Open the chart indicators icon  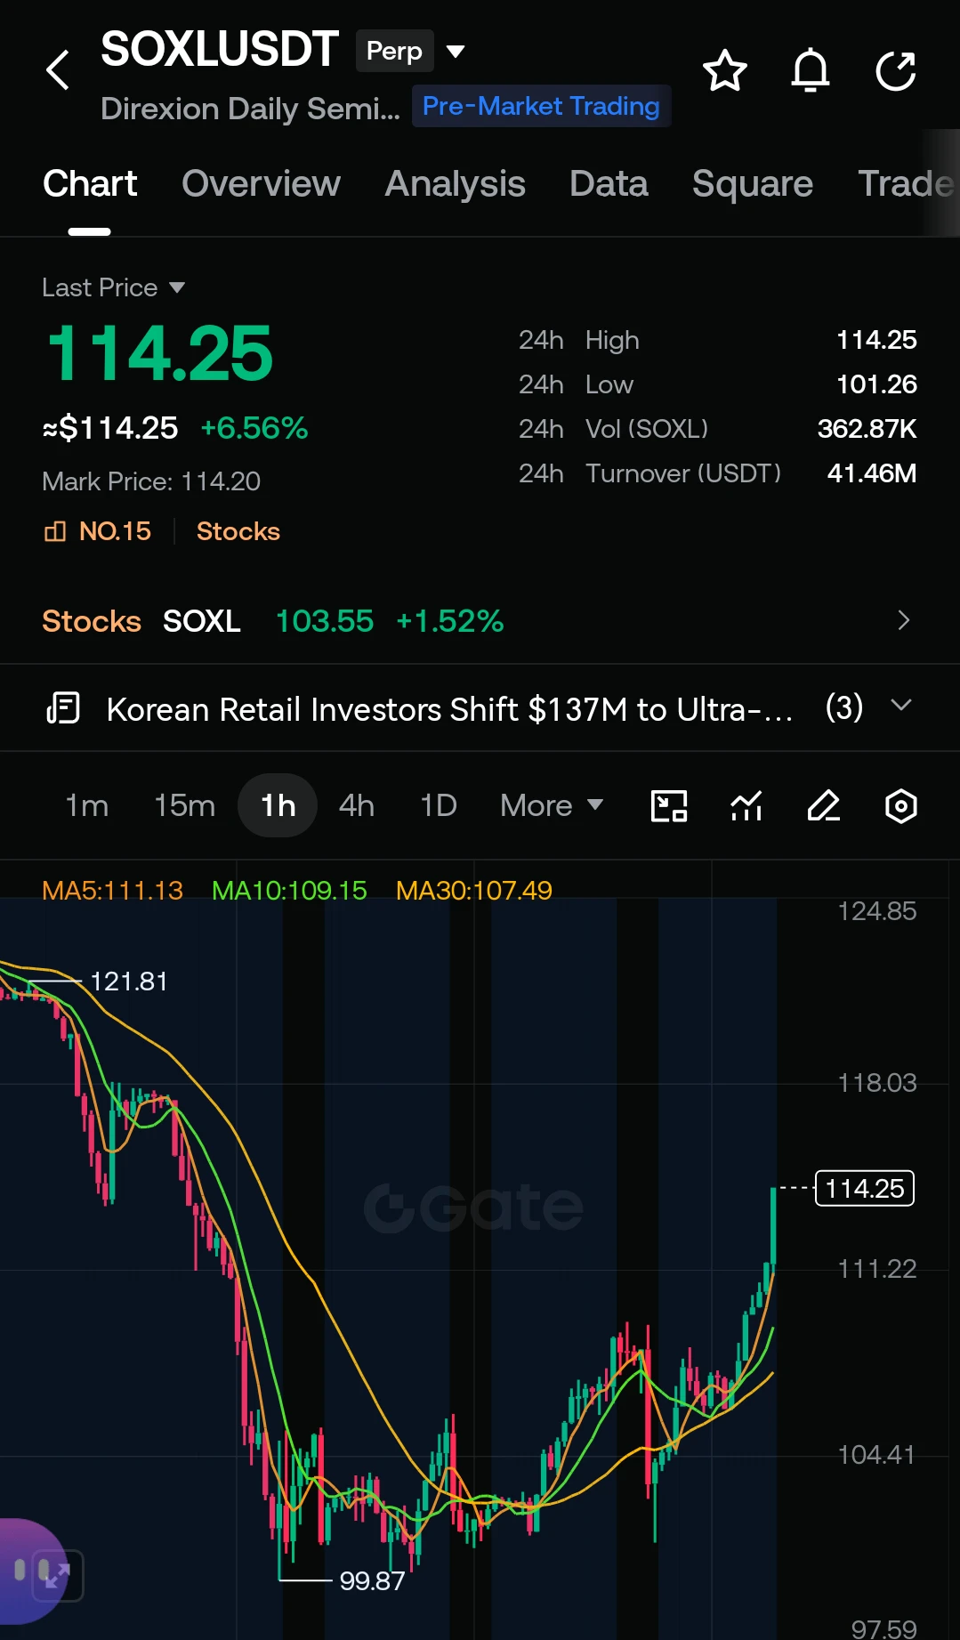tap(746, 806)
